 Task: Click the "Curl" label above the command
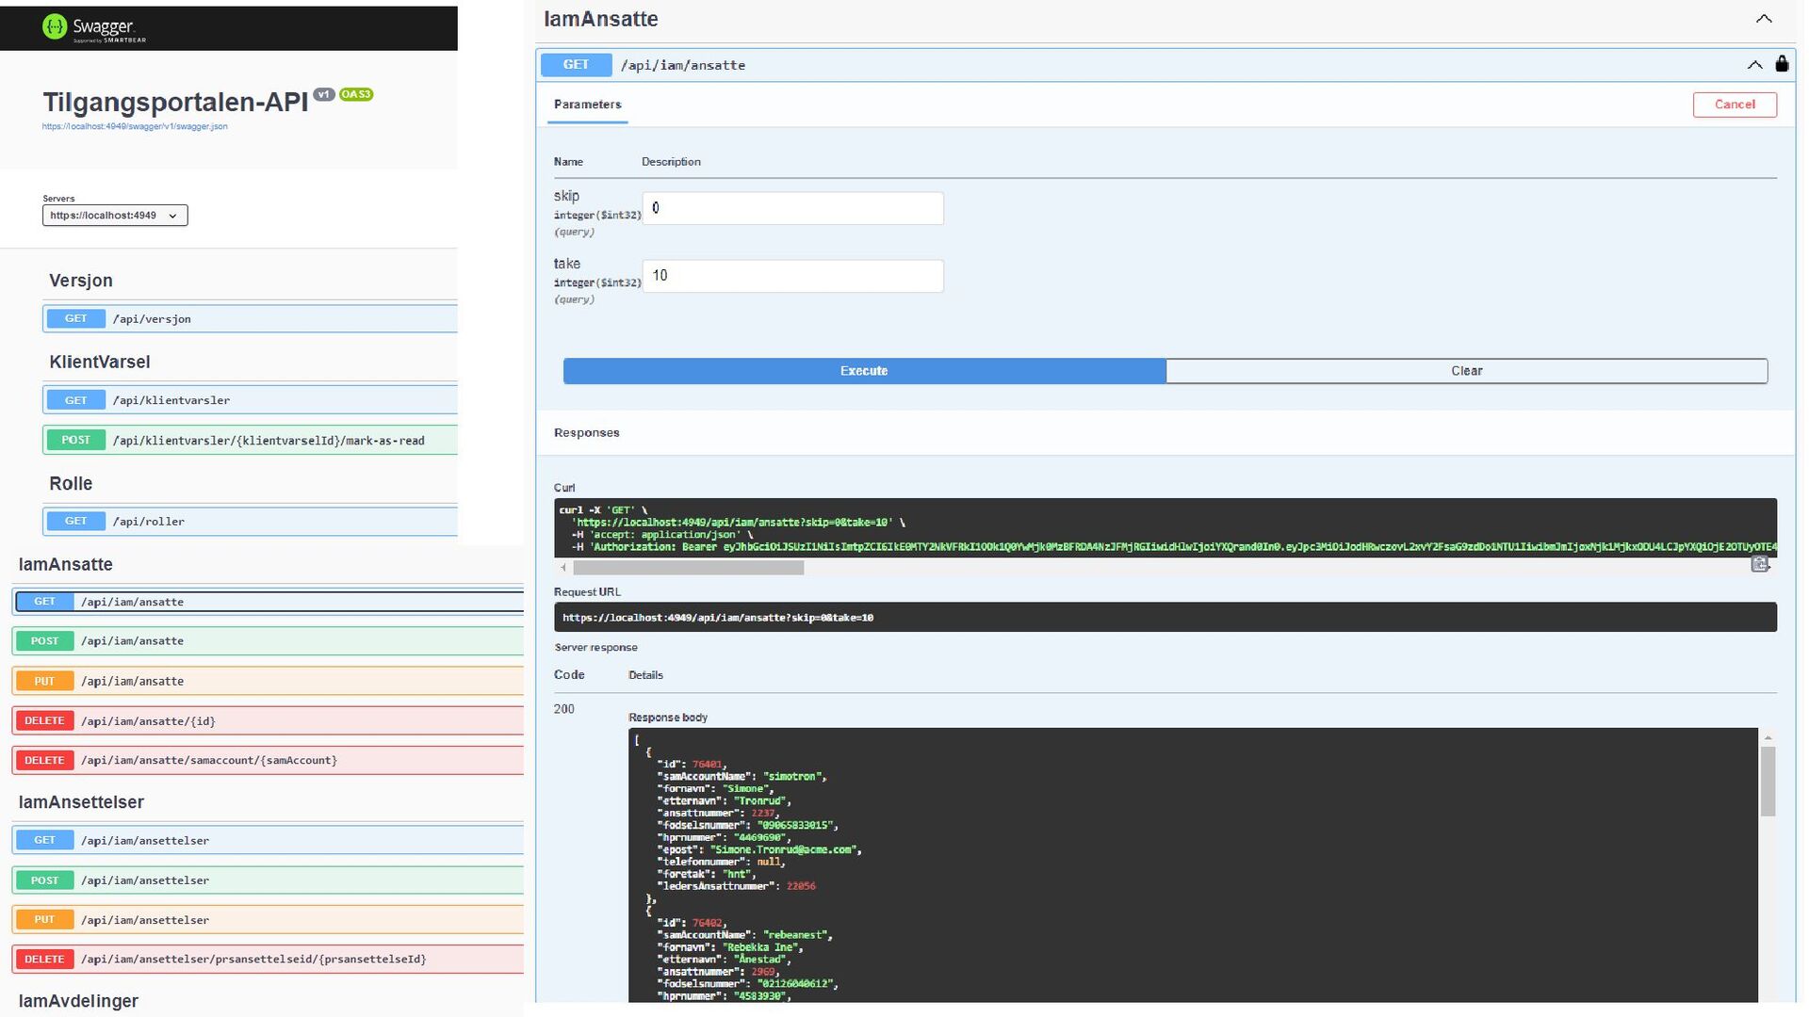click(x=564, y=488)
